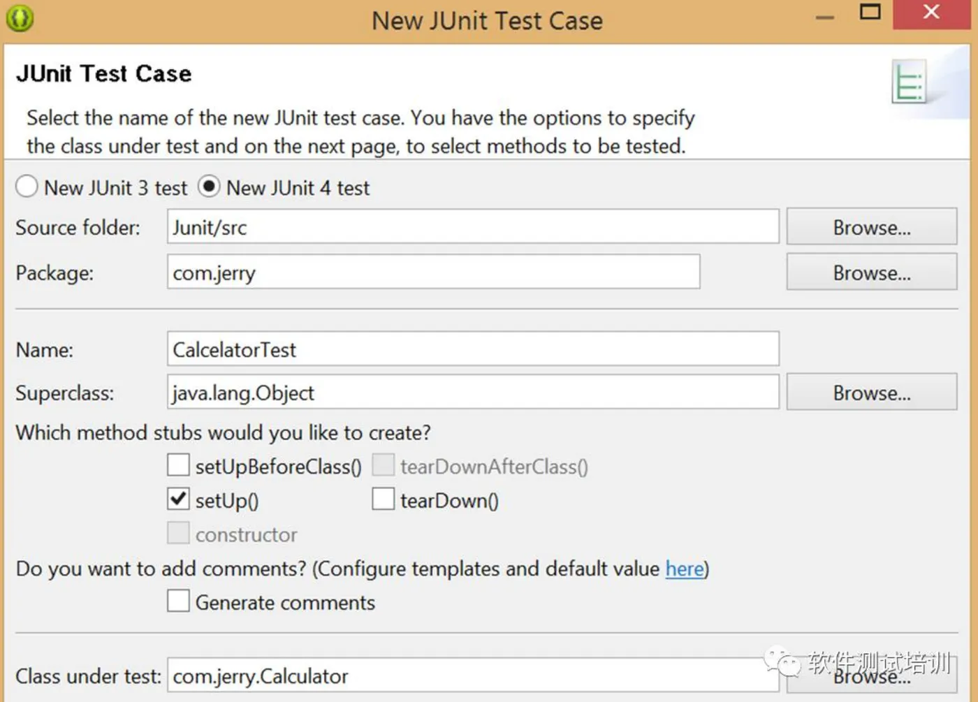Enable the setUpBeforeClass() stub checkbox
The height and width of the screenshot is (702, 978).
click(178, 465)
